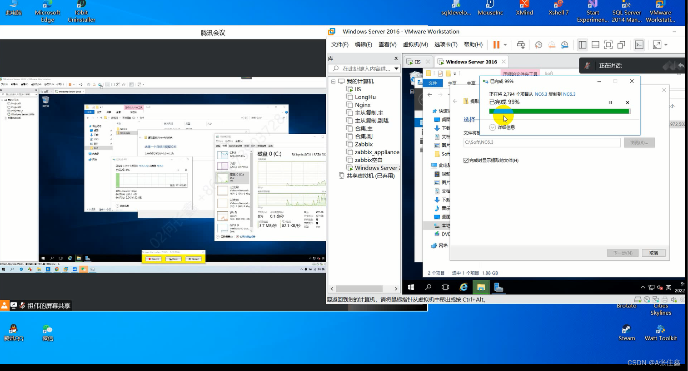The height and width of the screenshot is (371, 688).
Task: Click guest volume tray icon
Action: click(660, 288)
